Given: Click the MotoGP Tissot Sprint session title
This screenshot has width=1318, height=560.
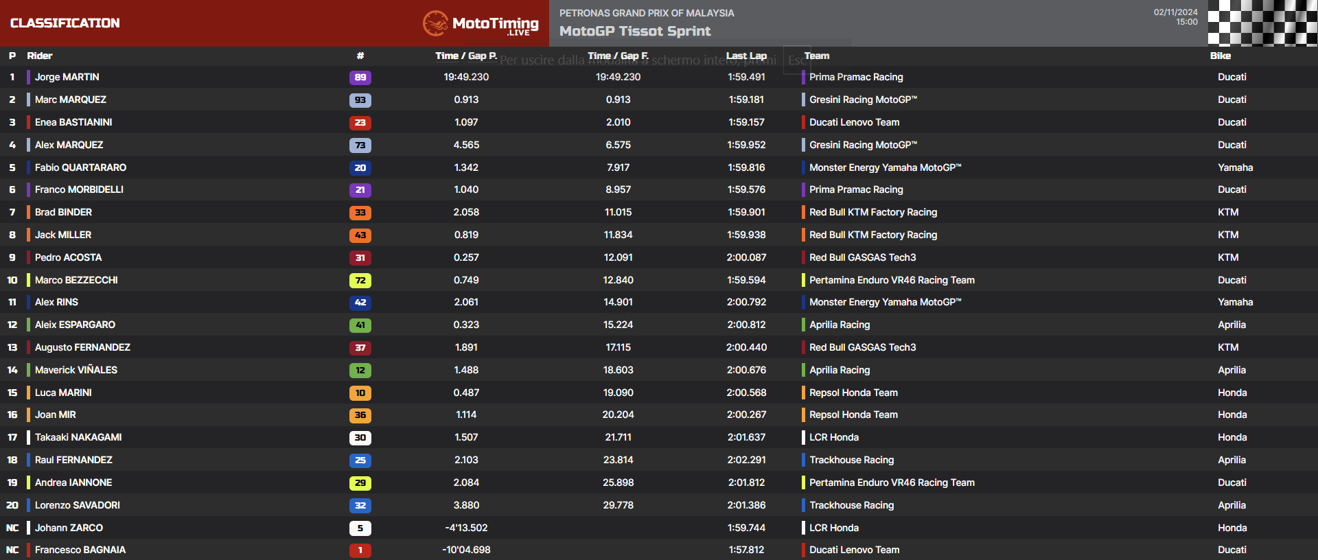Looking at the screenshot, I should [x=635, y=31].
